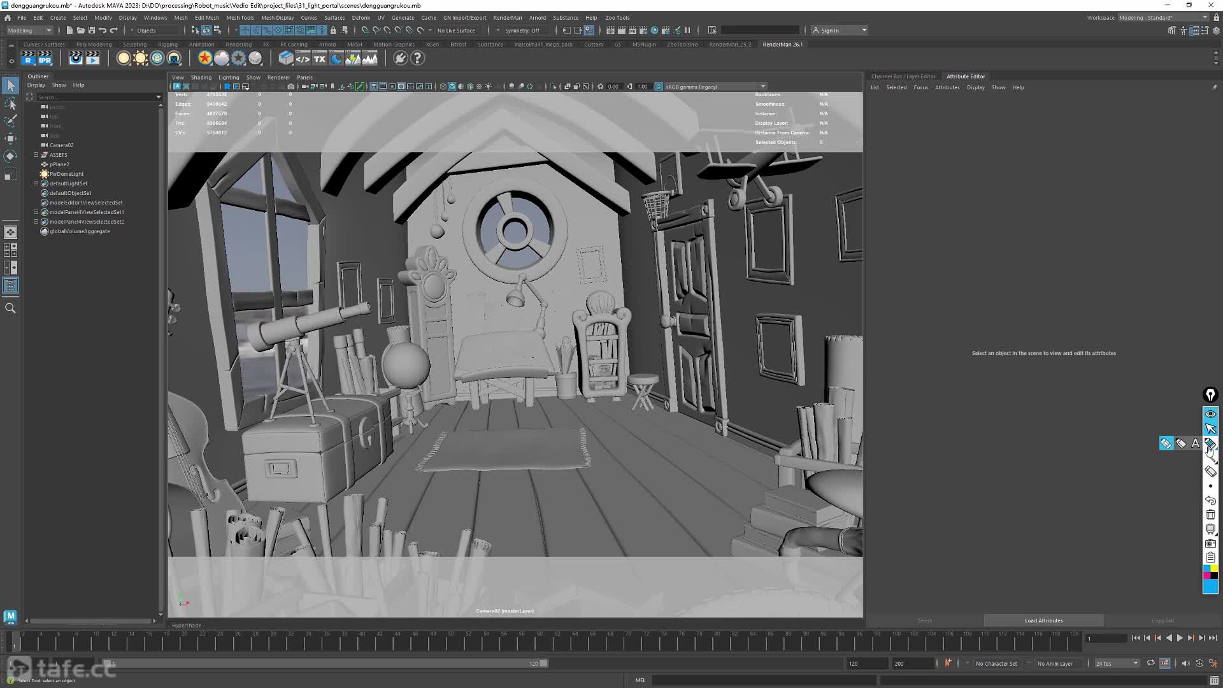The height and width of the screenshot is (688, 1223).
Task: Go to start of playback range
Action: [x=1136, y=638]
